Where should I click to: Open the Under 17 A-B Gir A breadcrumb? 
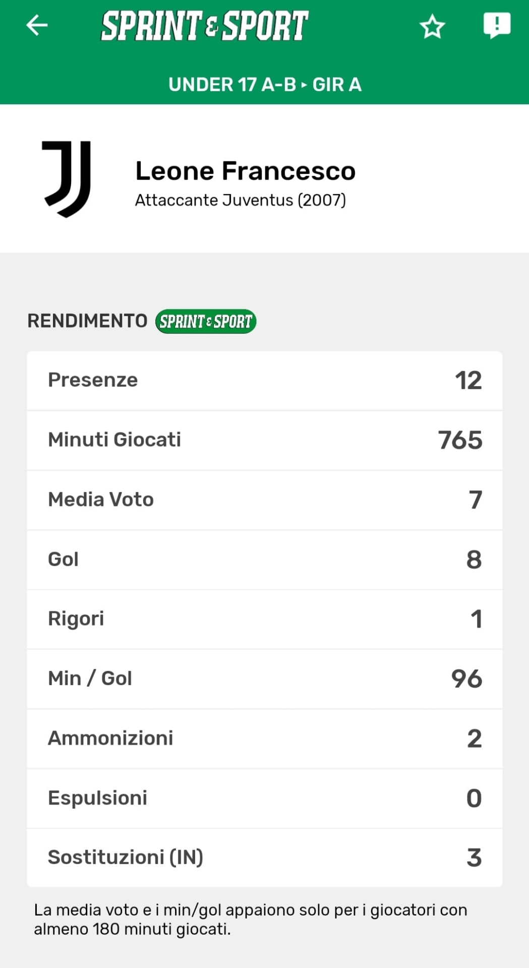pyautogui.click(x=265, y=85)
